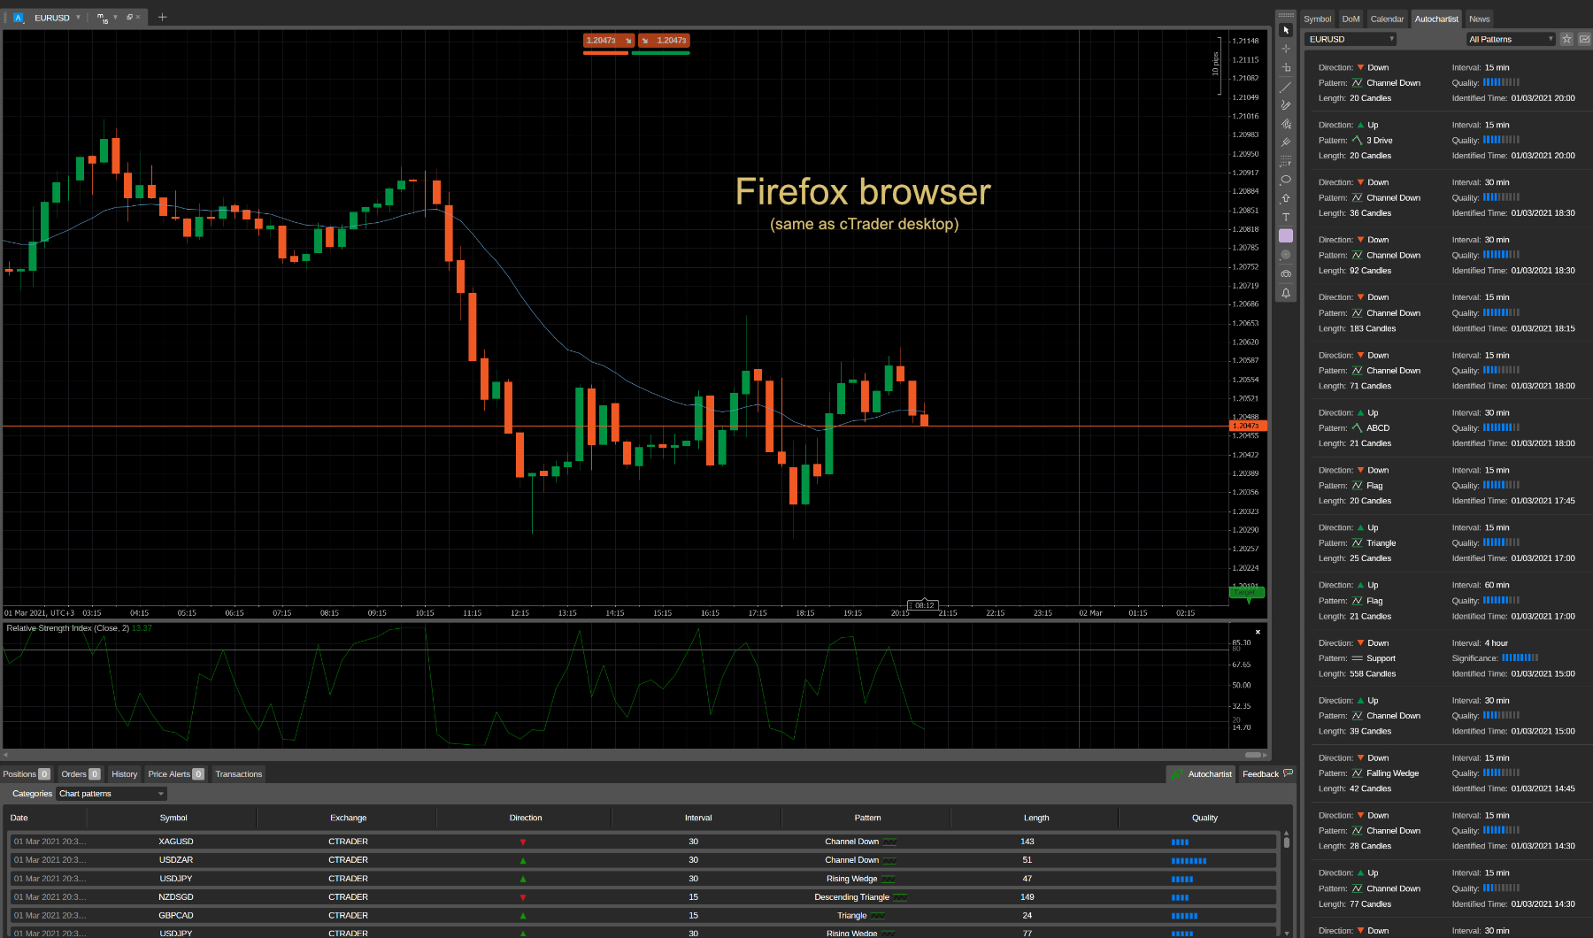Click the Autochartist button in bottom bar

[x=1202, y=774]
